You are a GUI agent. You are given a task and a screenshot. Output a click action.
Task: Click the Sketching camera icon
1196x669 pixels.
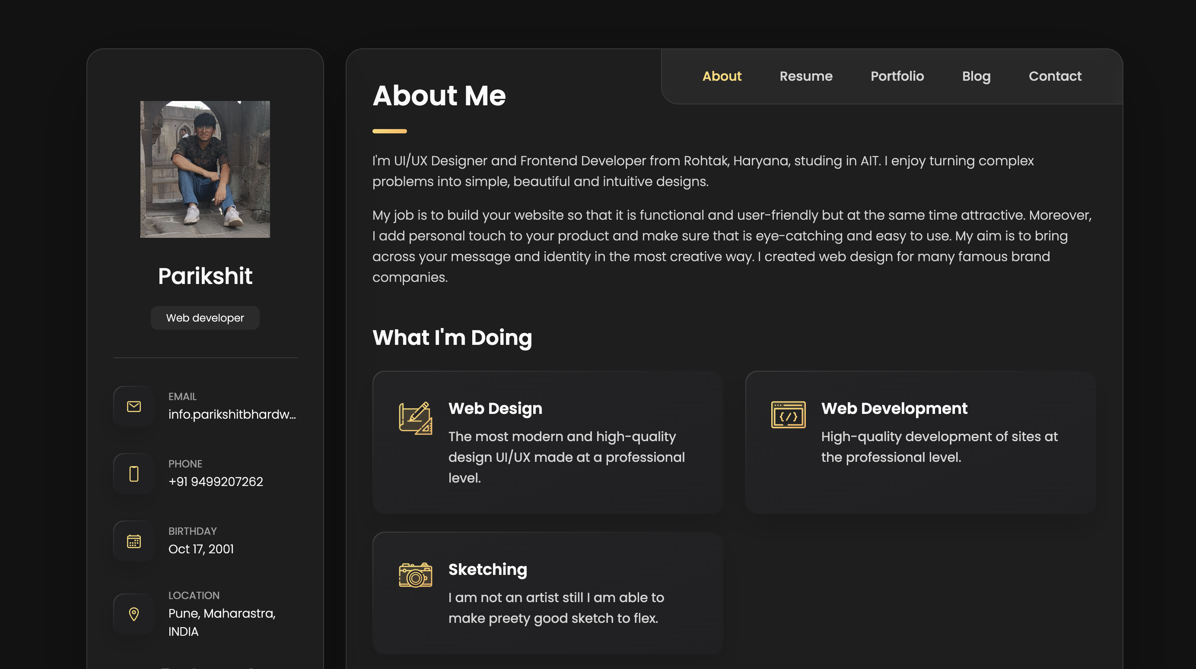[x=415, y=575]
